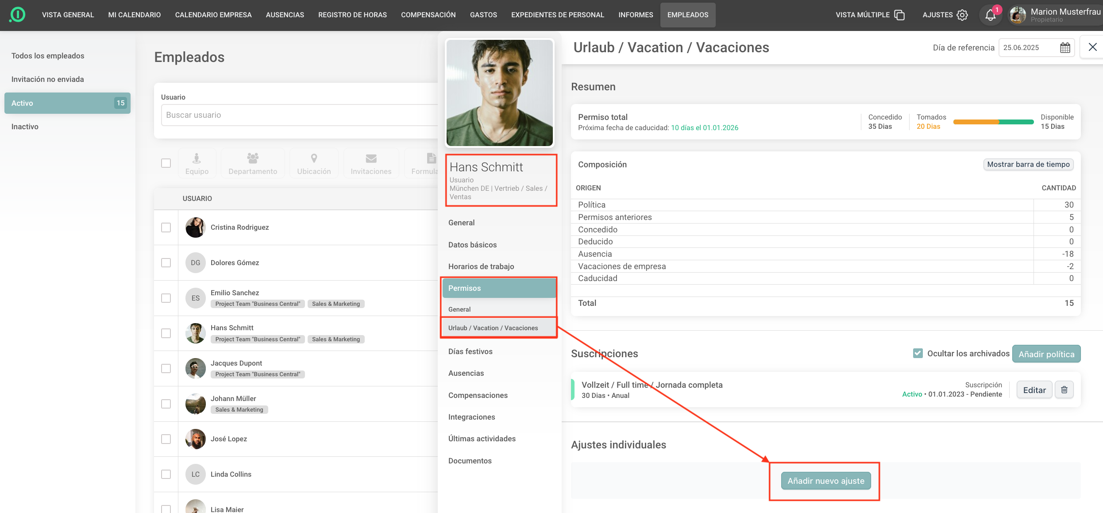The width and height of the screenshot is (1103, 513).
Task: Check Jacques Dupont's row checkbox
Action: click(166, 368)
